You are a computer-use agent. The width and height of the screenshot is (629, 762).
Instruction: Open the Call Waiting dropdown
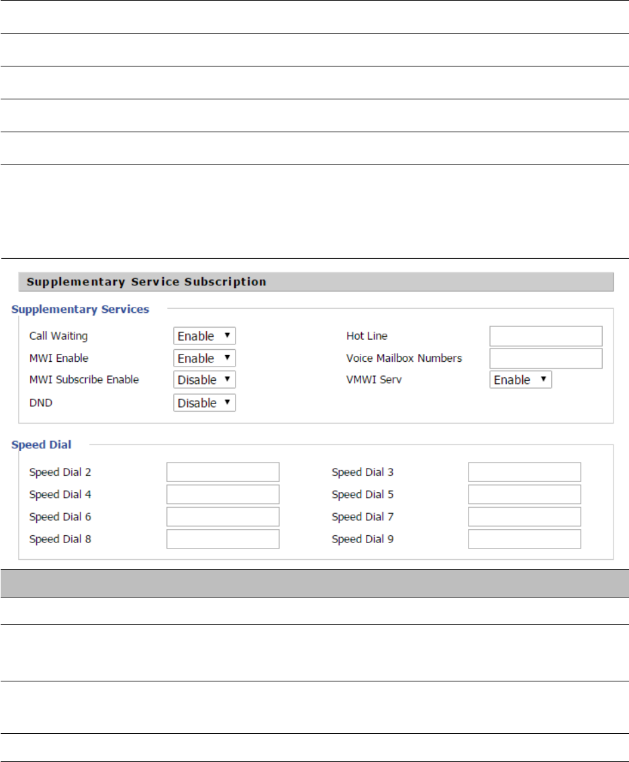[x=204, y=336]
